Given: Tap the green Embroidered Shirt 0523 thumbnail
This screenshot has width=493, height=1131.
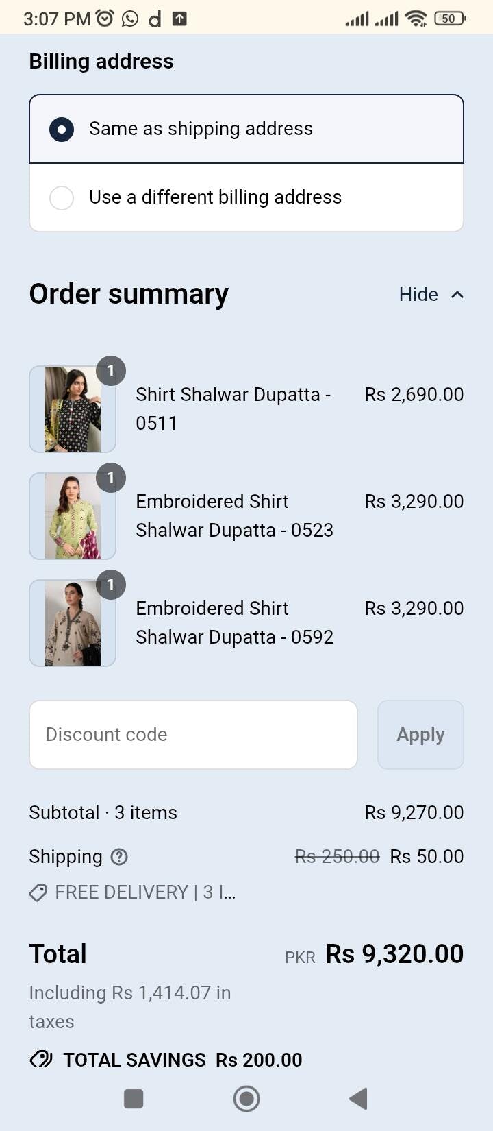Looking at the screenshot, I should 73,516.
